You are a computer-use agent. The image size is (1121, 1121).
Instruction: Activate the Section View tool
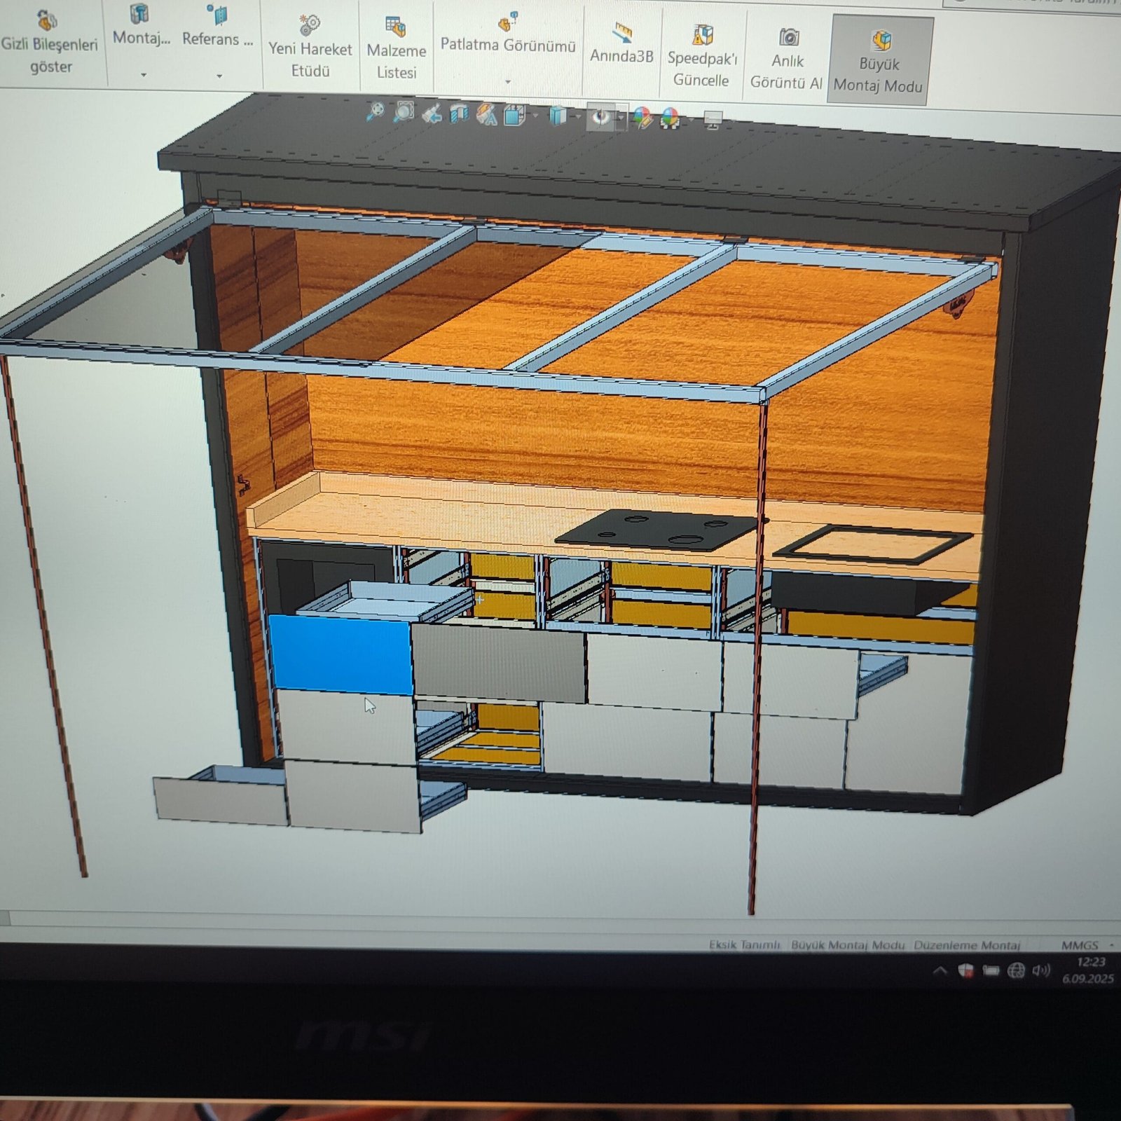458,114
